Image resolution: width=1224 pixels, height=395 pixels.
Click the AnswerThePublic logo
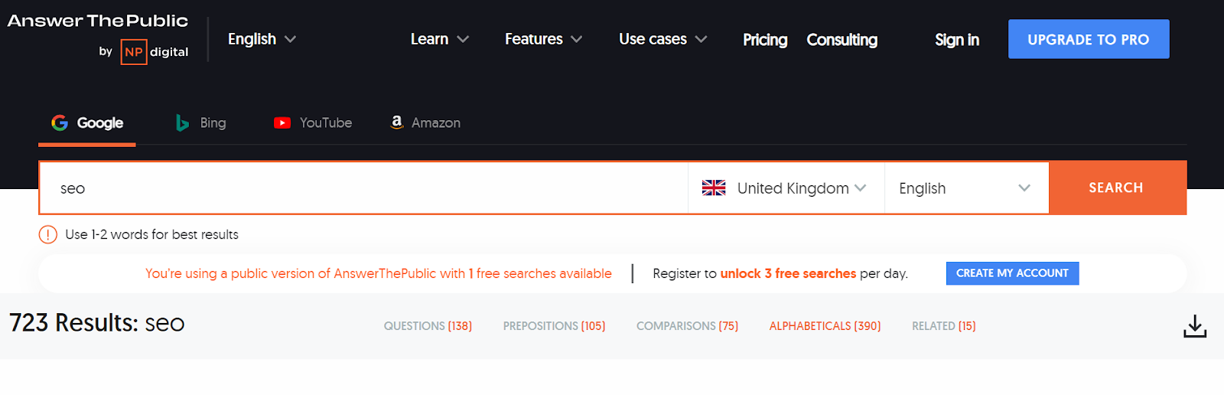[x=98, y=21]
